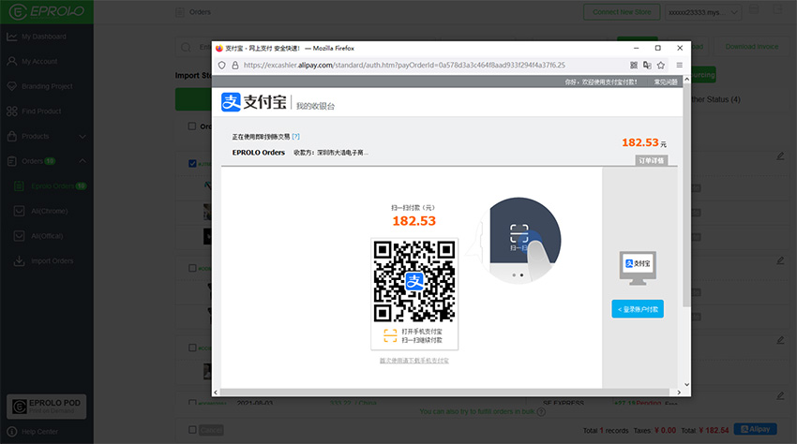Collapse the Orders sidebar menu chevron
Image resolution: width=797 pixels, height=444 pixels.
(x=82, y=161)
